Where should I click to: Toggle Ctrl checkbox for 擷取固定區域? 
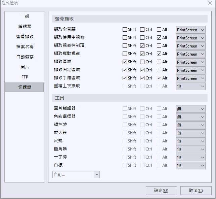coord(142,70)
